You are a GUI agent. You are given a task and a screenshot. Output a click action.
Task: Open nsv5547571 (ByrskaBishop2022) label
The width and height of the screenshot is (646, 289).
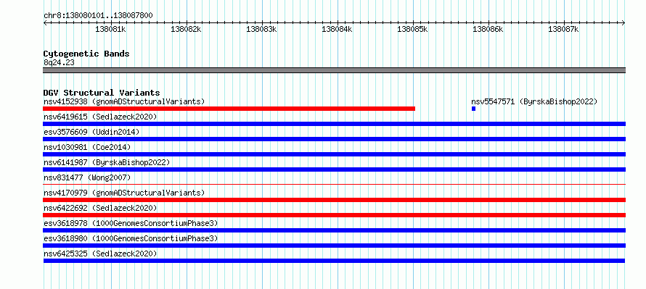point(534,101)
